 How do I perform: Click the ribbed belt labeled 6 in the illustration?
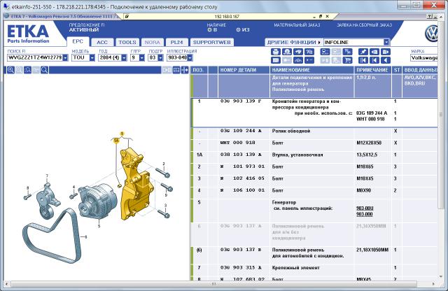coord(52,236)
